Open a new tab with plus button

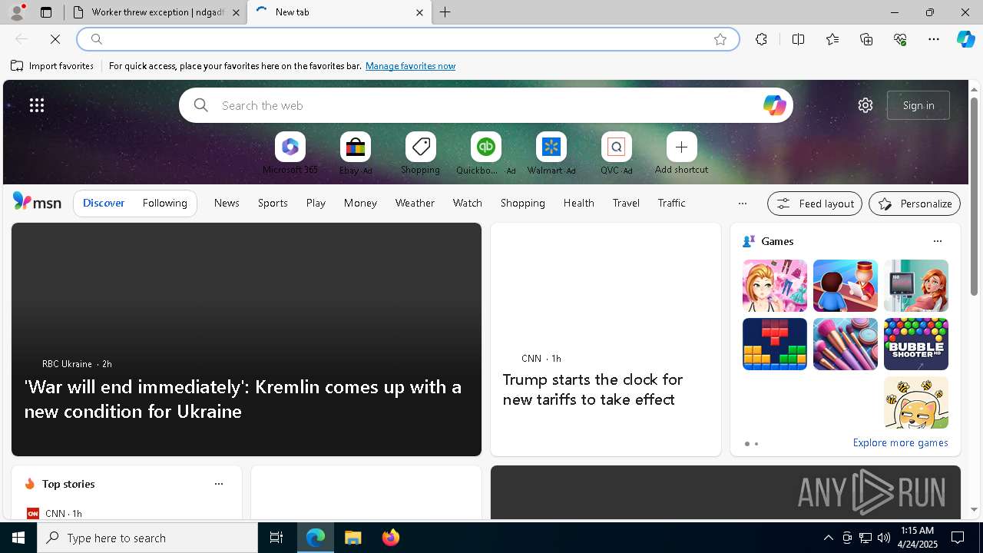[x=445, y=12]
